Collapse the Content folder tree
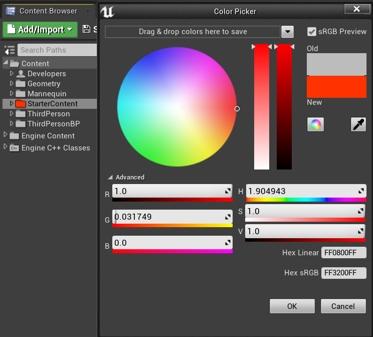This screenshot has height=337, width=373. point(6,62)
